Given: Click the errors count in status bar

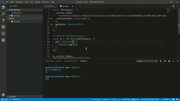Looking at the screenshot, I should click(x=3, y=99).
